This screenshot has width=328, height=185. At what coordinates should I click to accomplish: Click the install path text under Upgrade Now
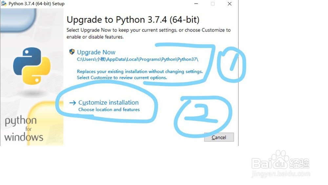point(137,59)
